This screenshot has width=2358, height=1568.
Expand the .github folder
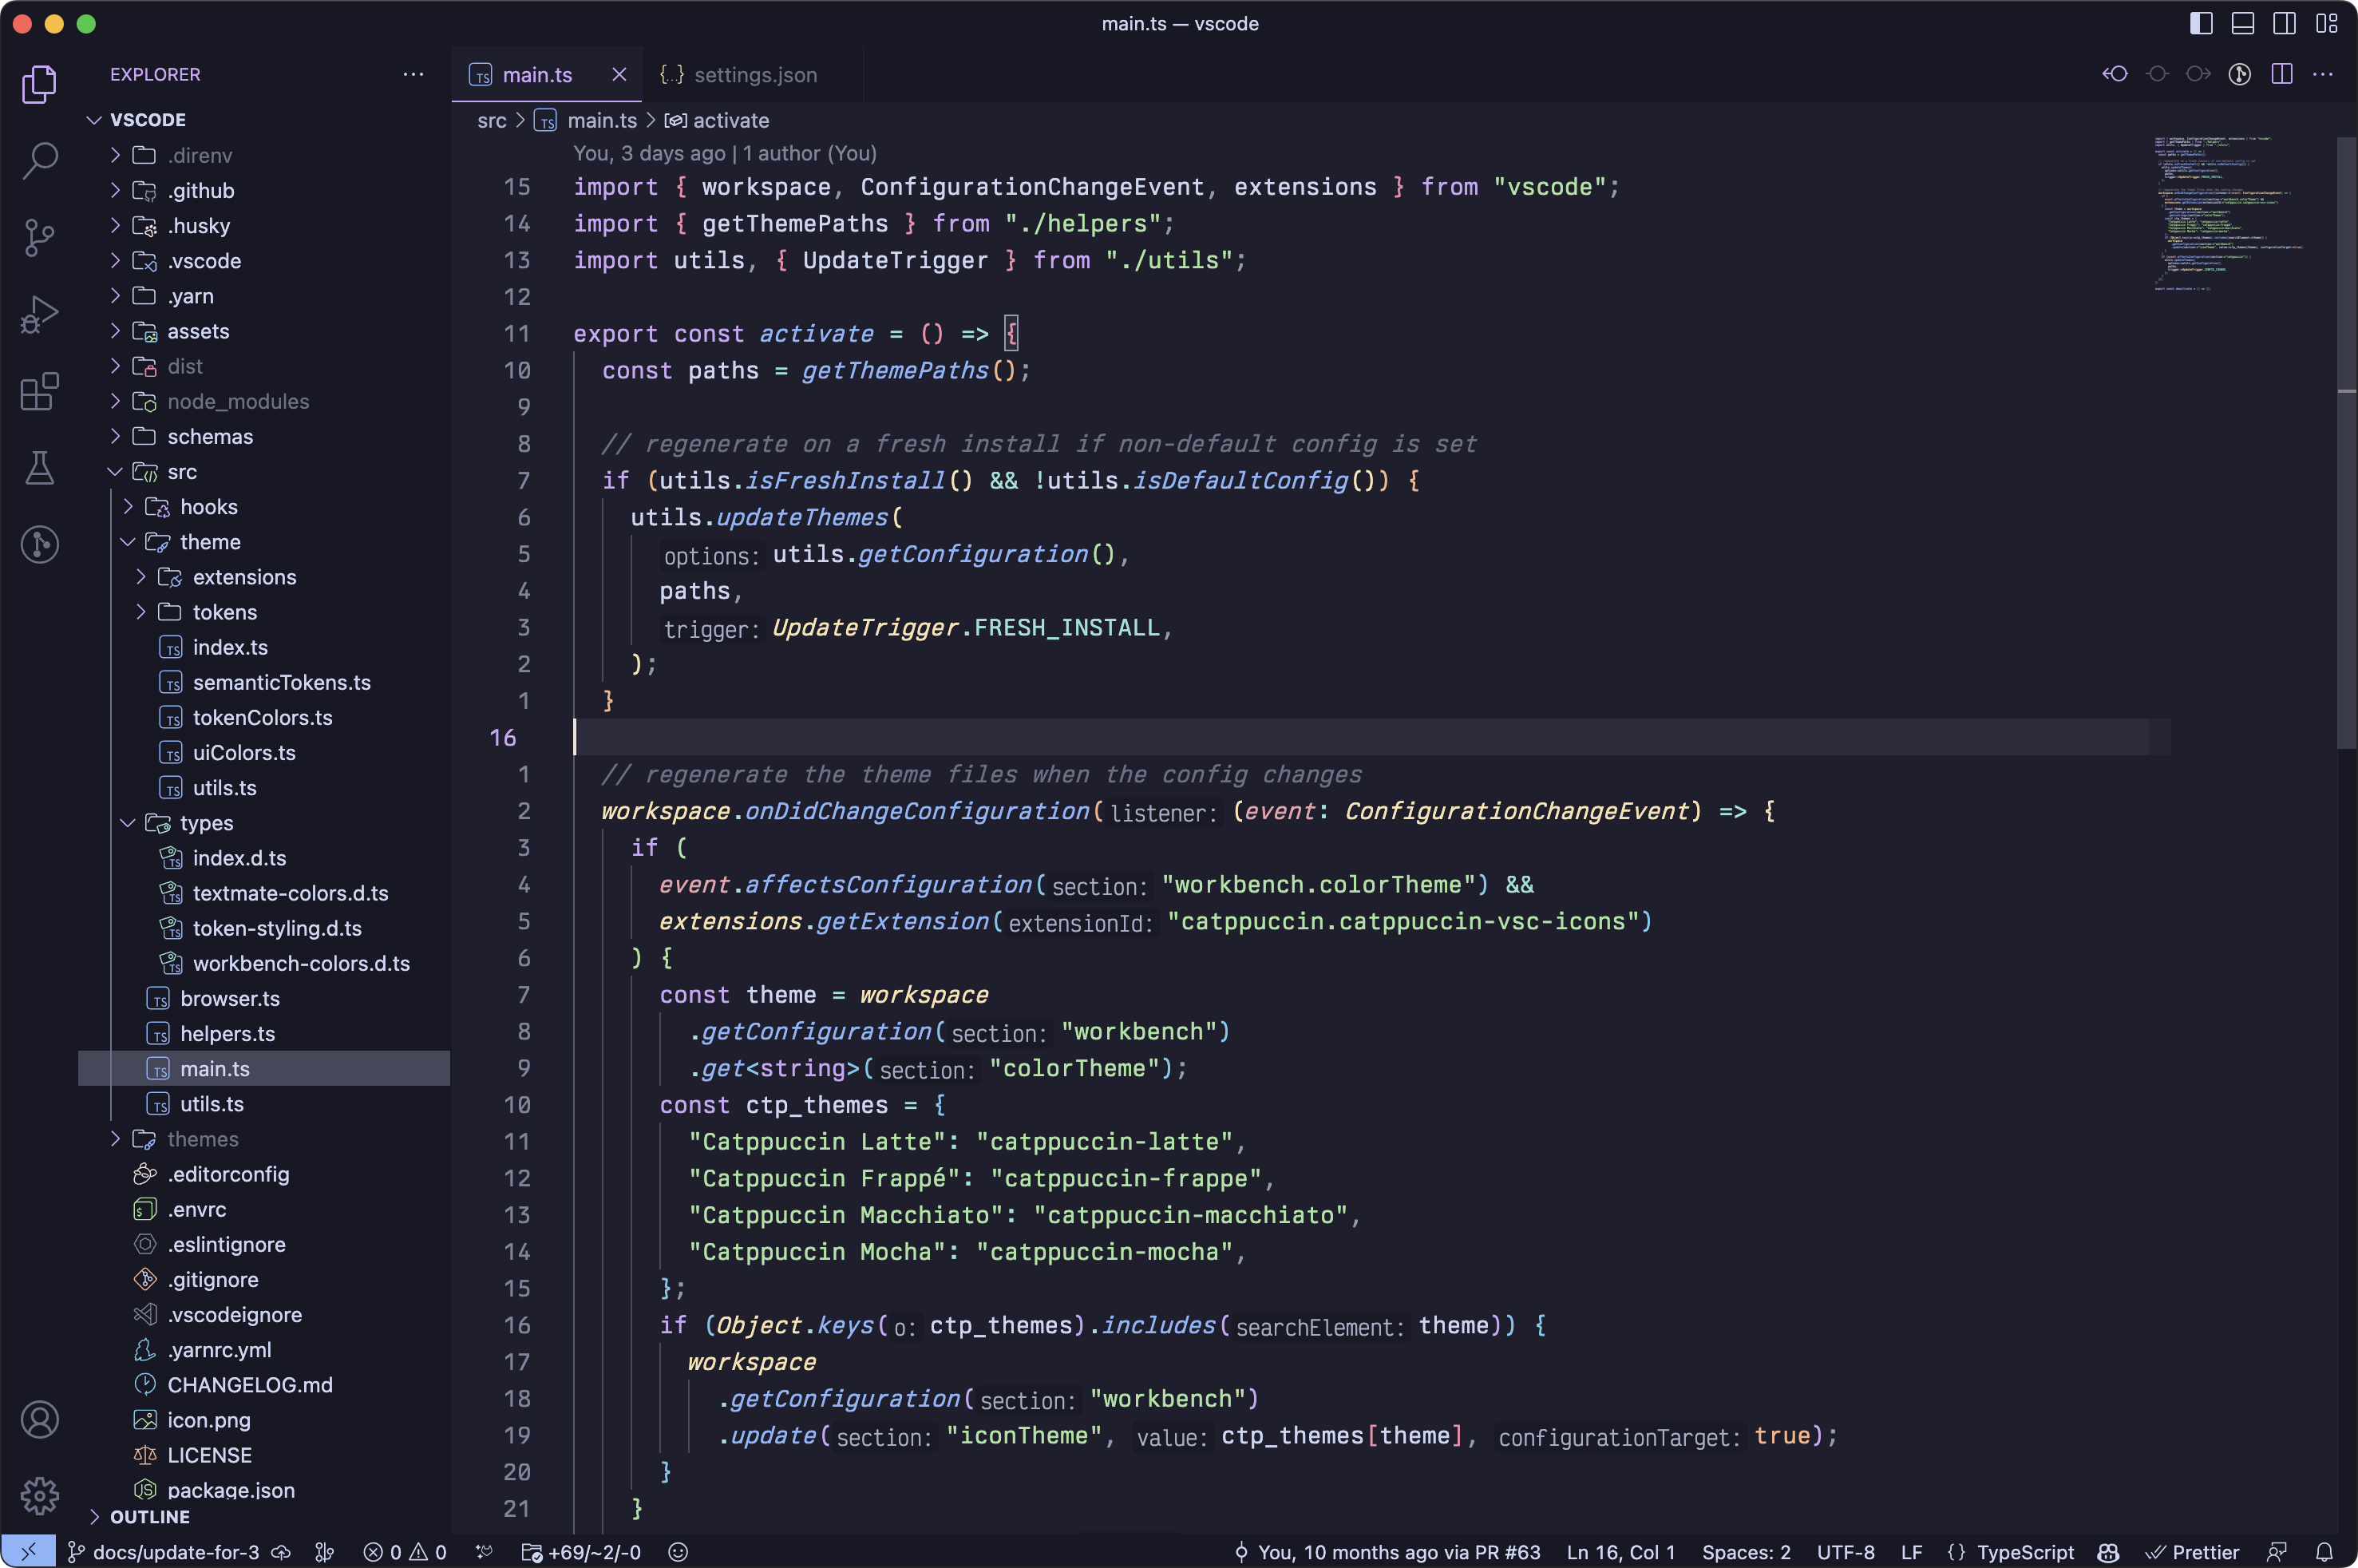click(264, 190)
